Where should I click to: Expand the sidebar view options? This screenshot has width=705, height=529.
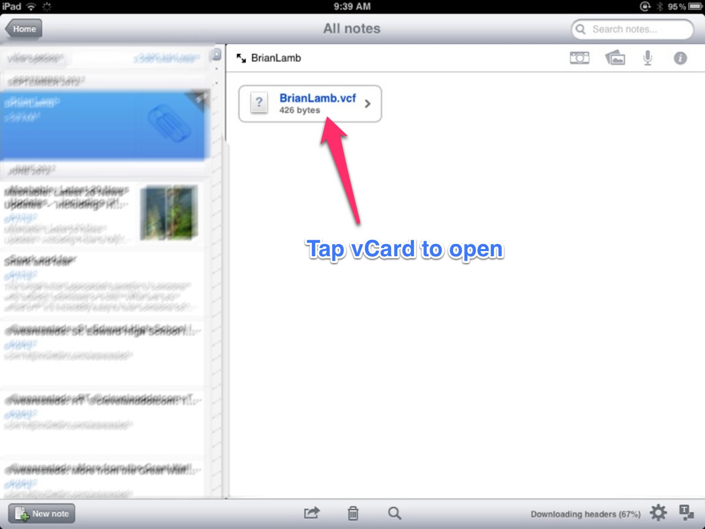(x=35, y=57)
